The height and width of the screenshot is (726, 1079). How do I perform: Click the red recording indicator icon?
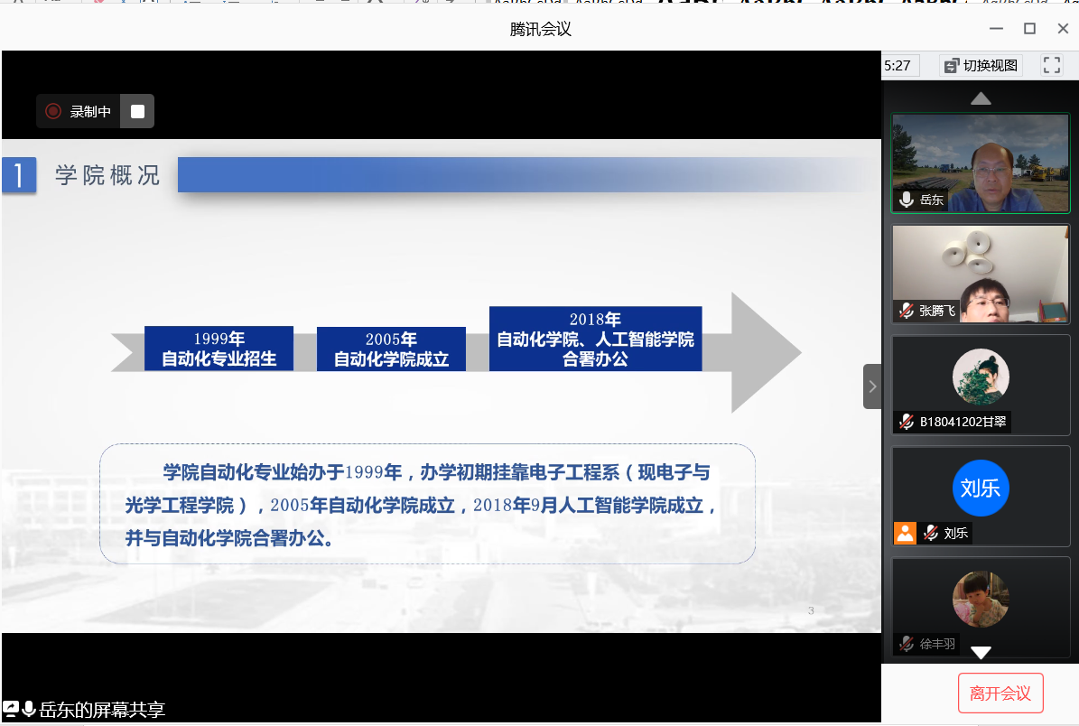(x=53, y=111)
